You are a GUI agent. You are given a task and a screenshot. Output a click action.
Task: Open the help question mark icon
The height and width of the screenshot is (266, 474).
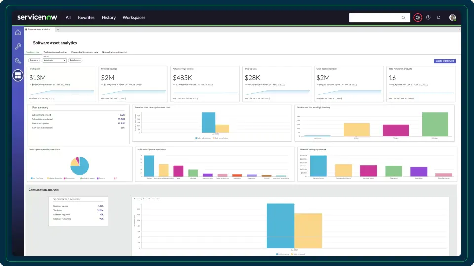coord(428,18)
